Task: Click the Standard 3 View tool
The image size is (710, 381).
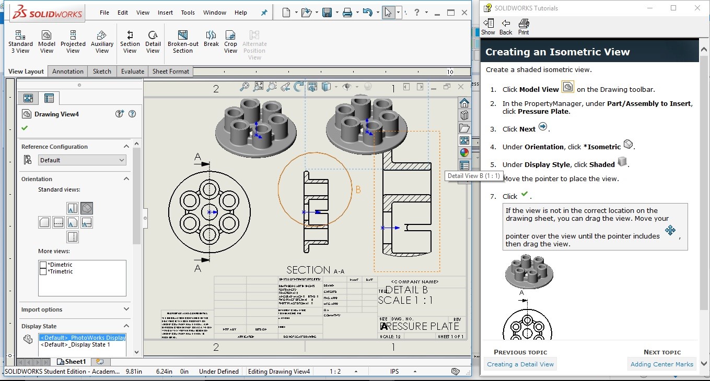Action: click(20, 41)
